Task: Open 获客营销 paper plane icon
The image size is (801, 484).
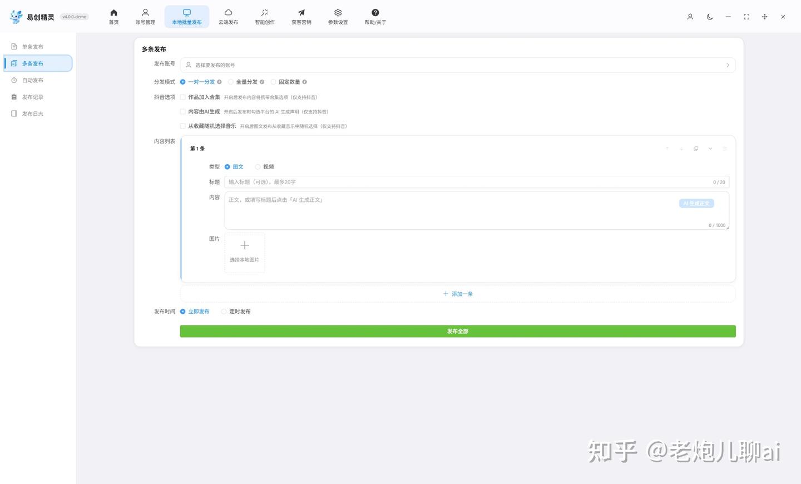Action: [x=301, y=13]
